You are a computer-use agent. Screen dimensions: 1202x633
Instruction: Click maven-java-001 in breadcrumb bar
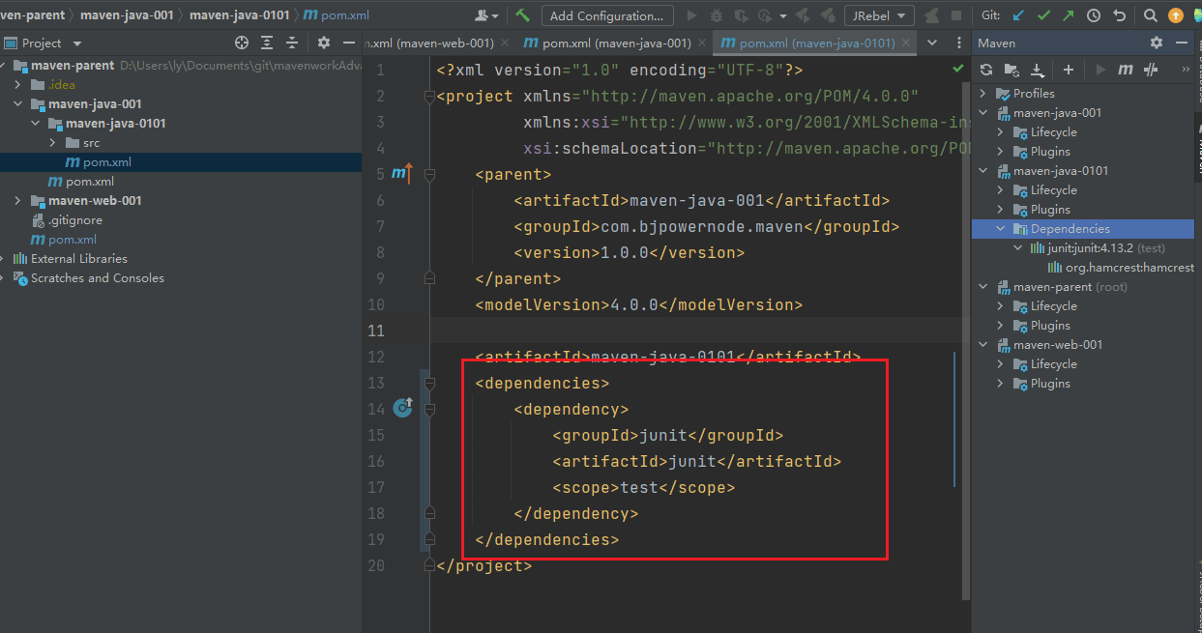[125, 15]
